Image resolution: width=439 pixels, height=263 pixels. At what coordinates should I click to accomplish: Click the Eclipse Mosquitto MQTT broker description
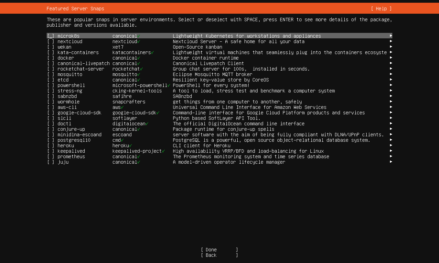(x=212, y=74)
